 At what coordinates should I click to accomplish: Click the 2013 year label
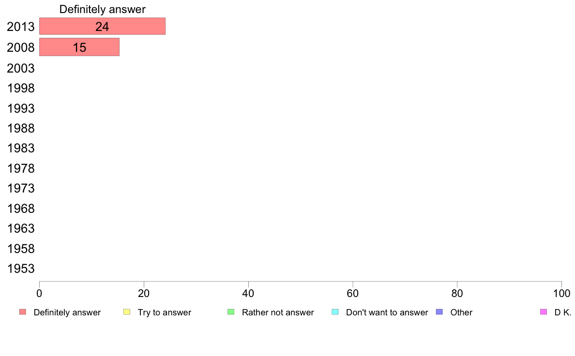(x=21, y=27)
